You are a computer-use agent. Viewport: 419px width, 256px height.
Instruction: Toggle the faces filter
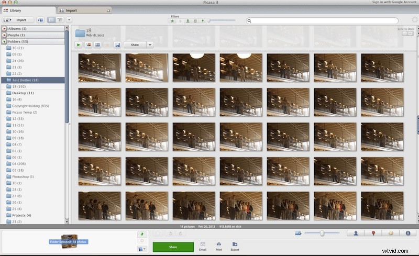pyautogui.click(x=188, y=21)
